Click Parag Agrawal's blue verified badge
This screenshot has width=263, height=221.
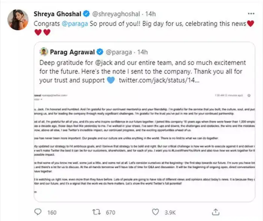[100, 51]
